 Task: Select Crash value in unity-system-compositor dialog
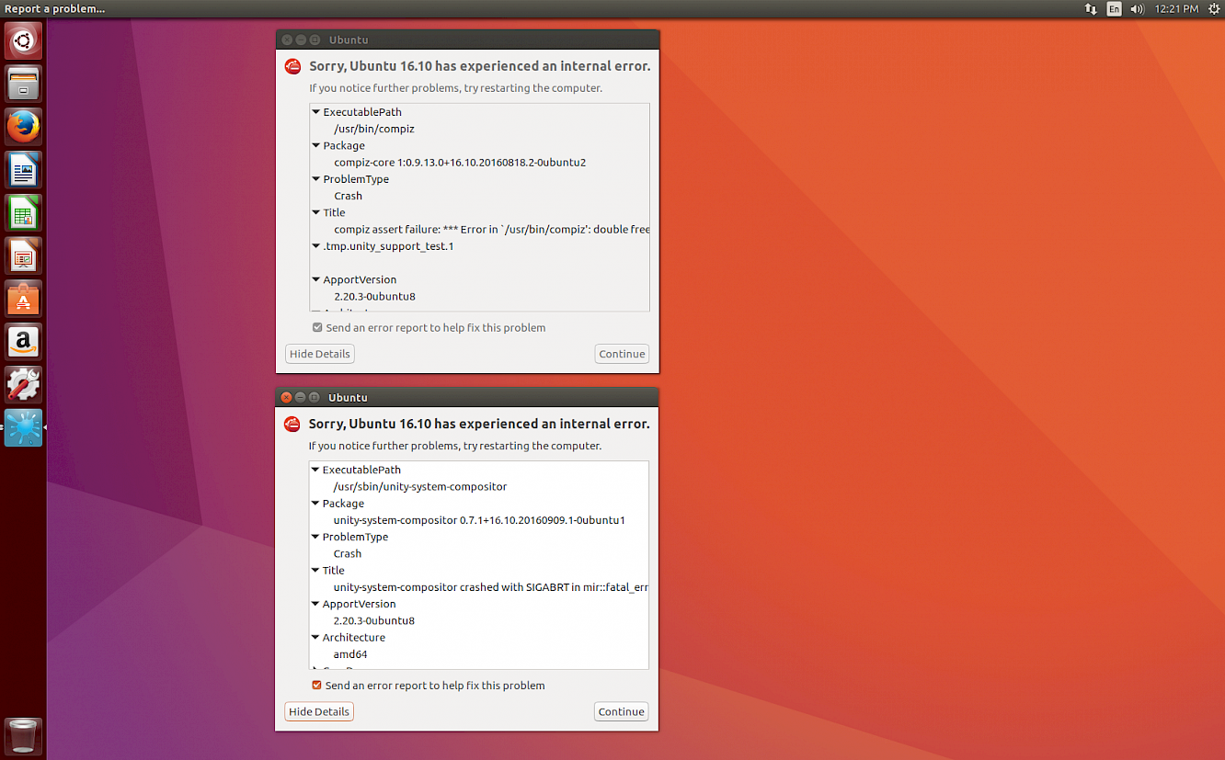pos(347,553)
